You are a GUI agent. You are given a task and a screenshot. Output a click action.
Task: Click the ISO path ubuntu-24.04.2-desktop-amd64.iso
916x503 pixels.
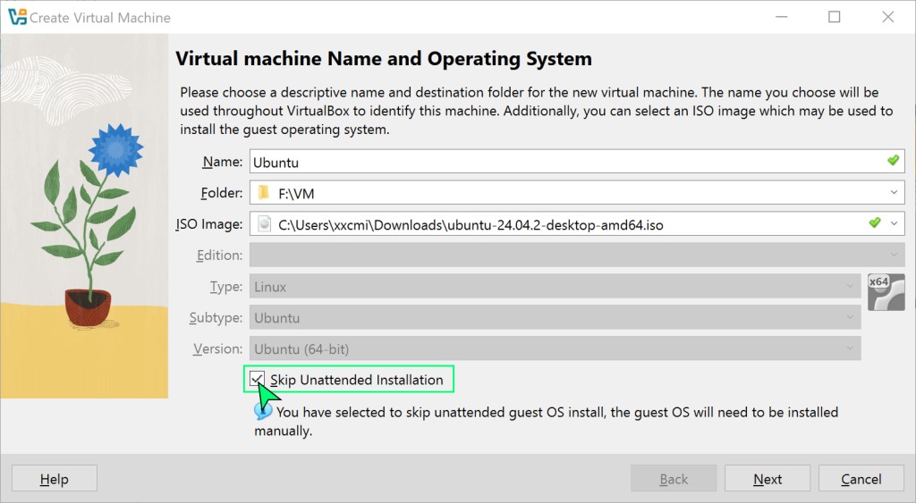[471, 224]
